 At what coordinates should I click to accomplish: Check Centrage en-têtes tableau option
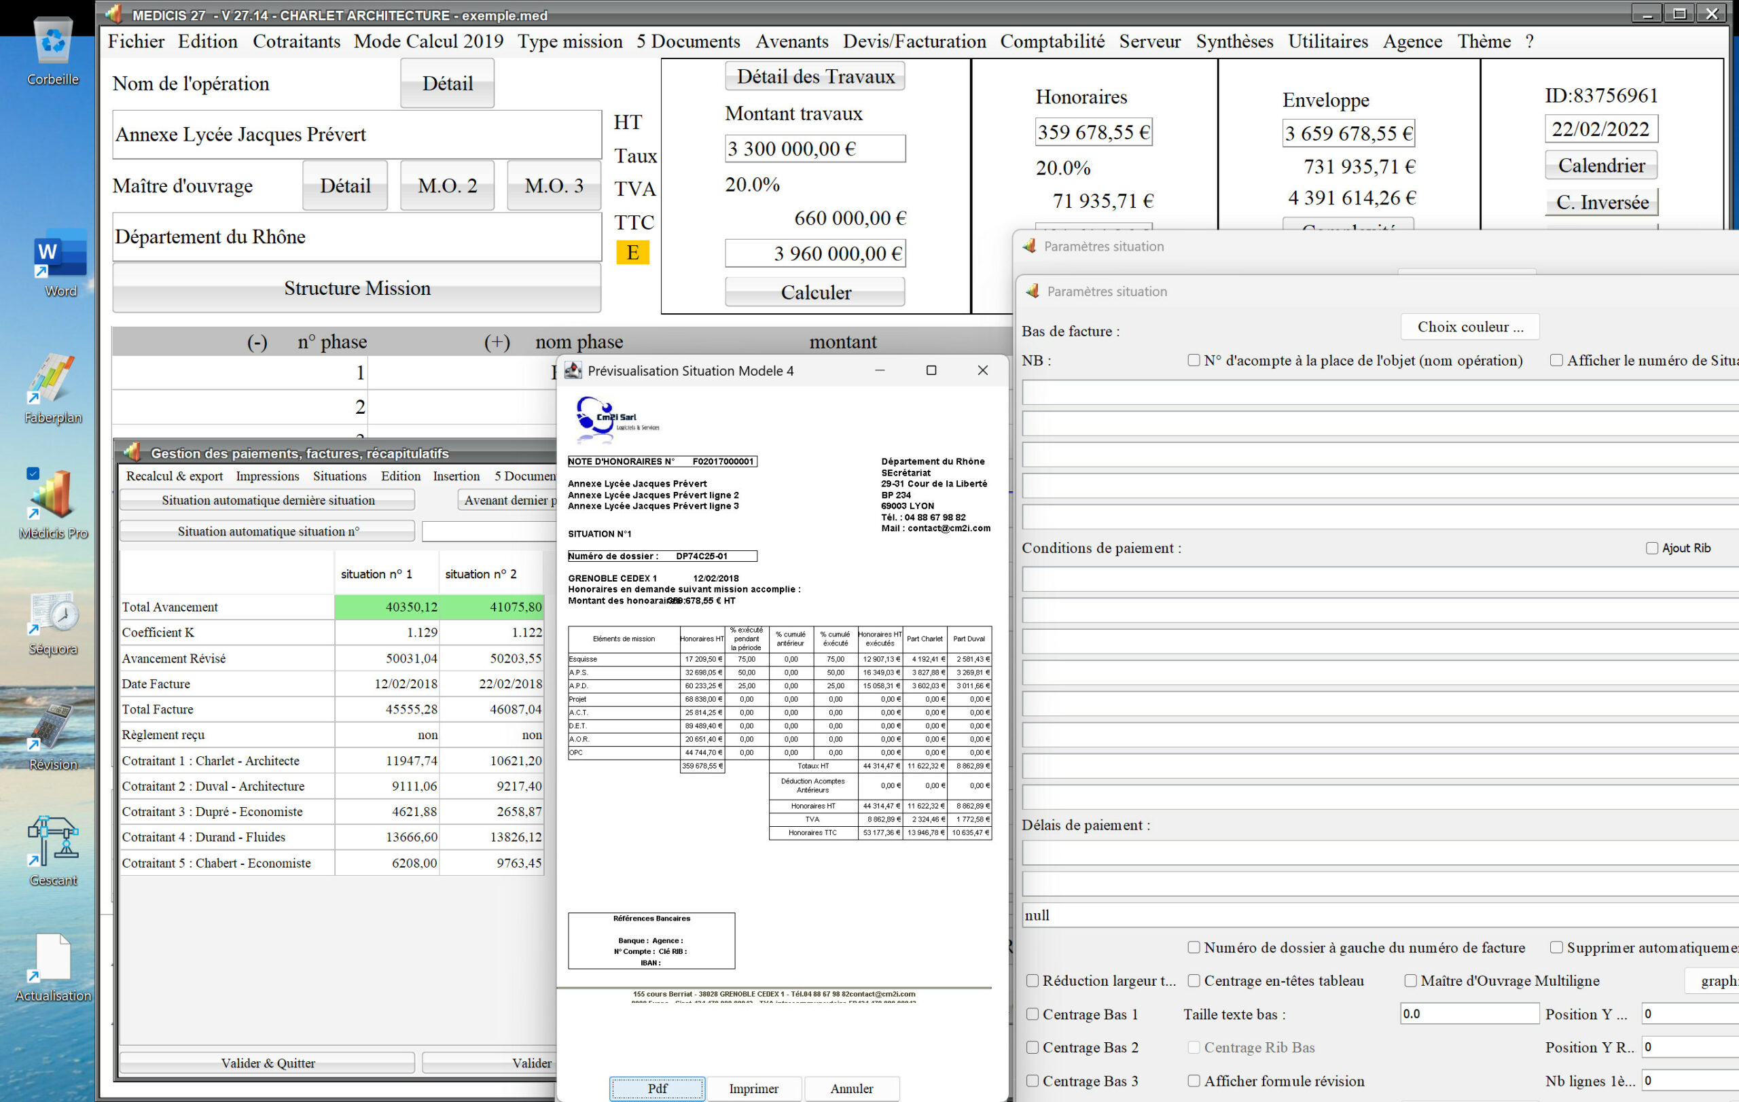click(x=1194, y=980)
